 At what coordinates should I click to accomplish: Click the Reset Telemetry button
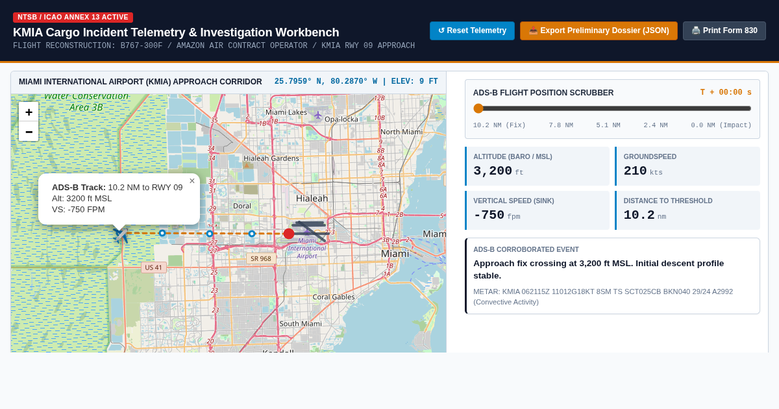click(472, 31)
